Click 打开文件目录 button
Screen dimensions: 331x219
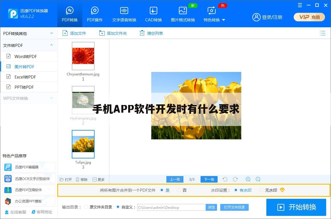234,207
